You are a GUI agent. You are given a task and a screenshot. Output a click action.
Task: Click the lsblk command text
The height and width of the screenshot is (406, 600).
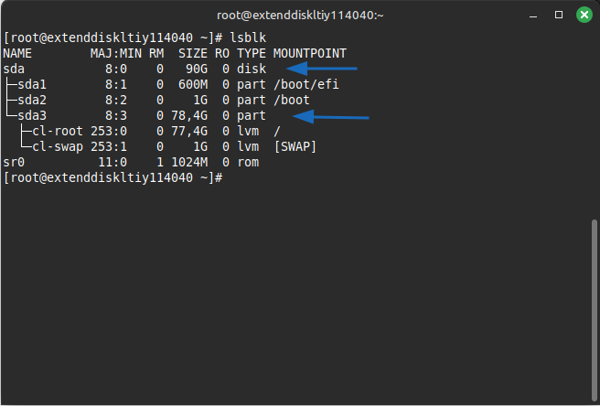pyautogui.click(x=242, y=38)
